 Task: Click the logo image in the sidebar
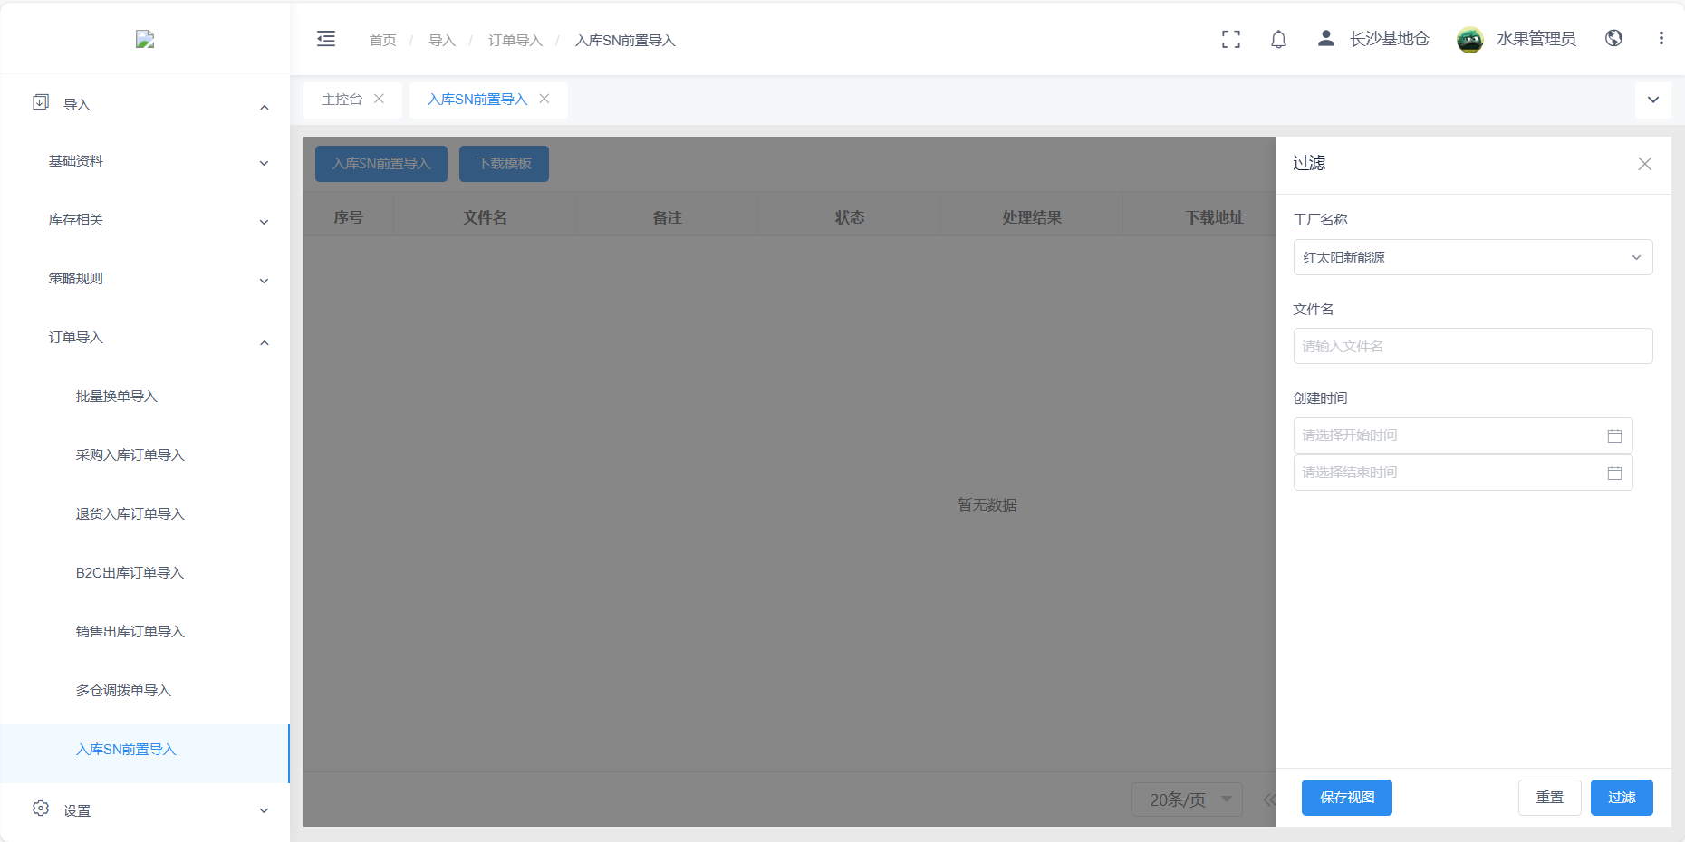[145, 39]
